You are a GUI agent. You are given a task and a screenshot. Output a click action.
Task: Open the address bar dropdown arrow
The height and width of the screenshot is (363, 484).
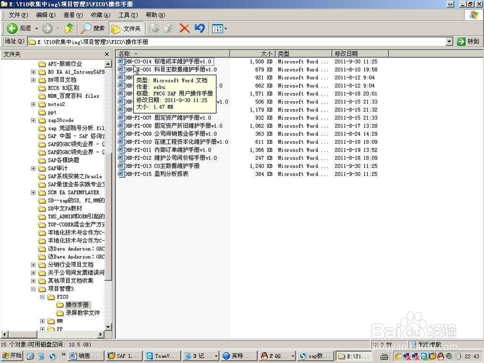point(450,41)
